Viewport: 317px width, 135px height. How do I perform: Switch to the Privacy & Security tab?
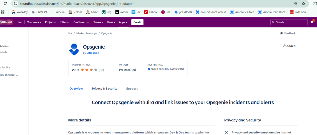[x=104, y=89]
